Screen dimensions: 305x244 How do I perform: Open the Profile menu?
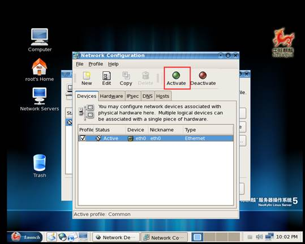click(x=96, y=64)
